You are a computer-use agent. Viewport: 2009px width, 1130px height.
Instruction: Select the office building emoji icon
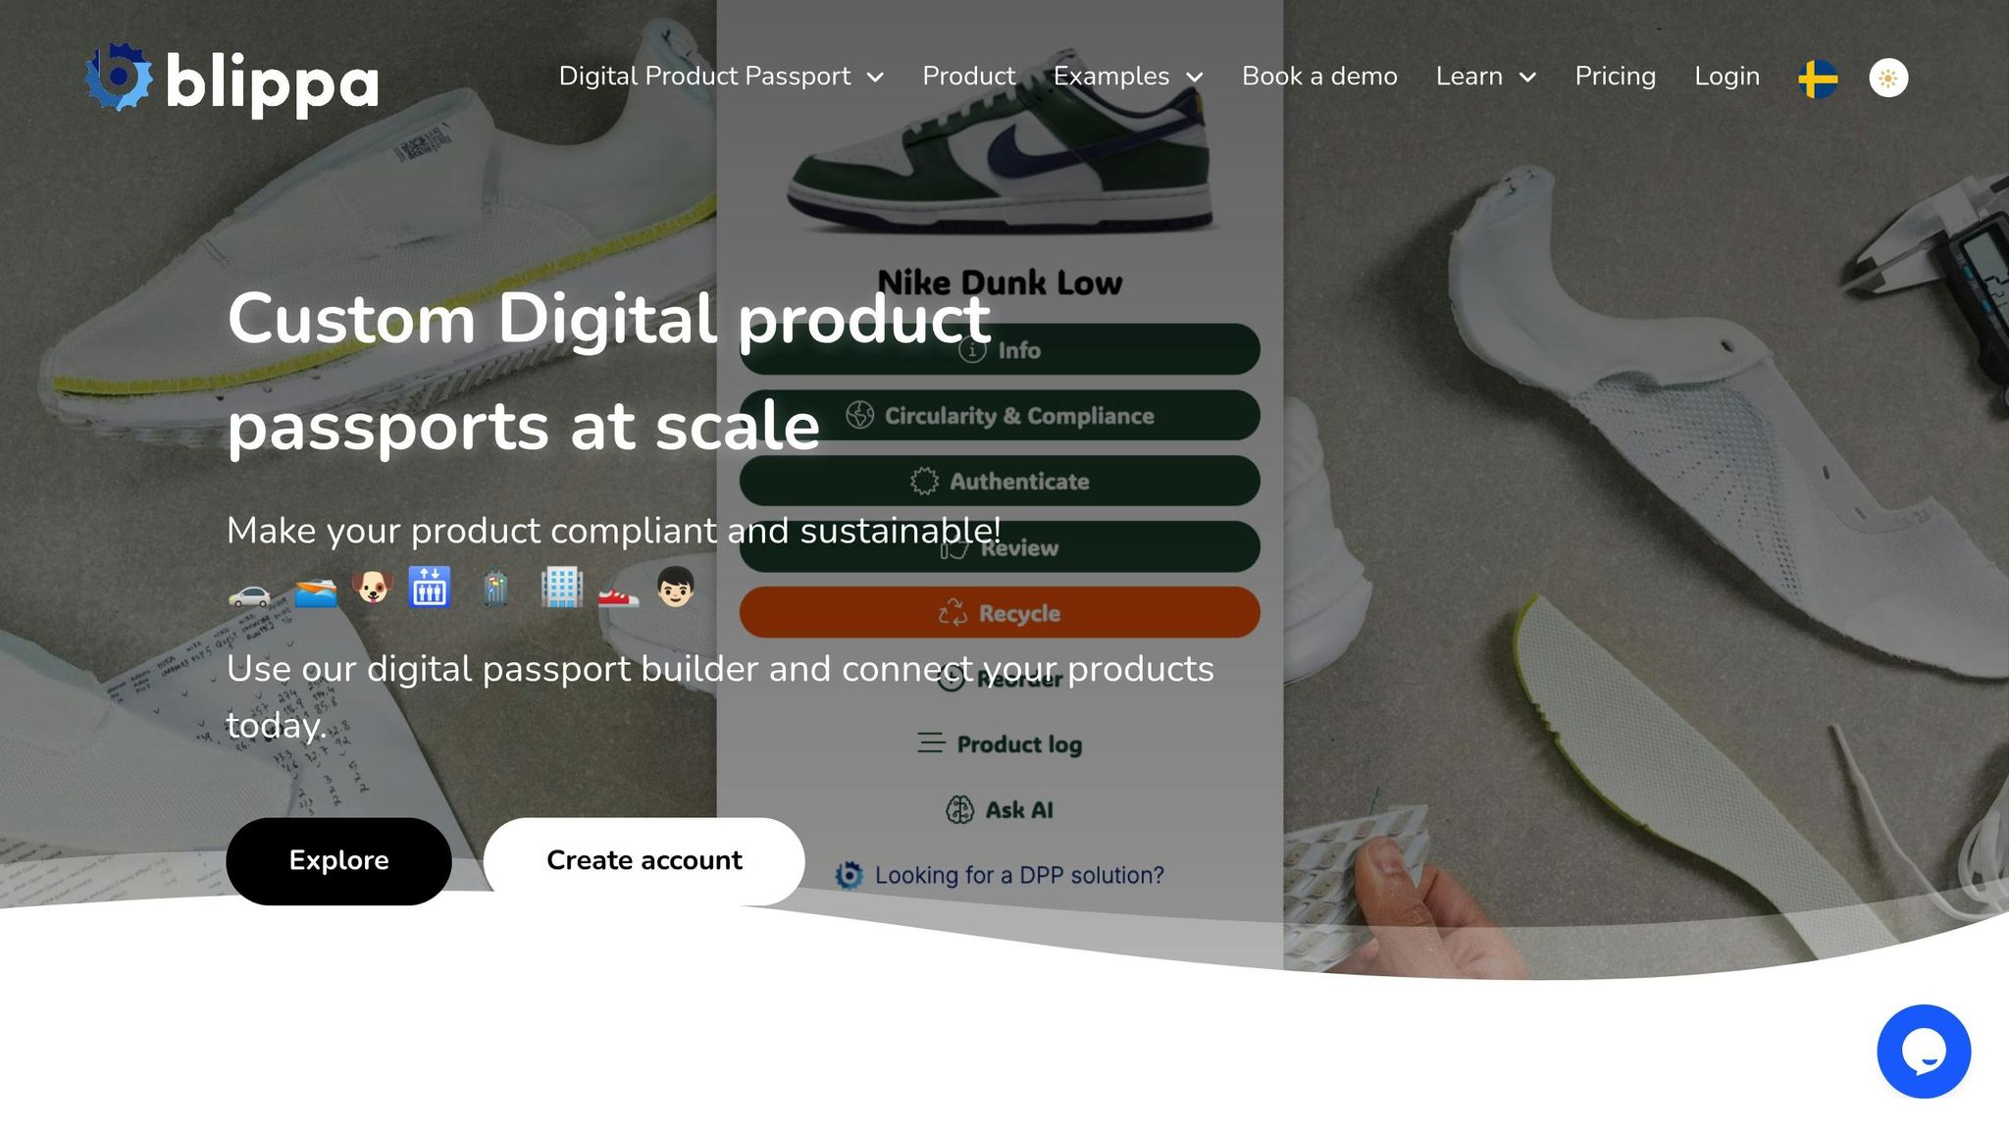[562, 588]
